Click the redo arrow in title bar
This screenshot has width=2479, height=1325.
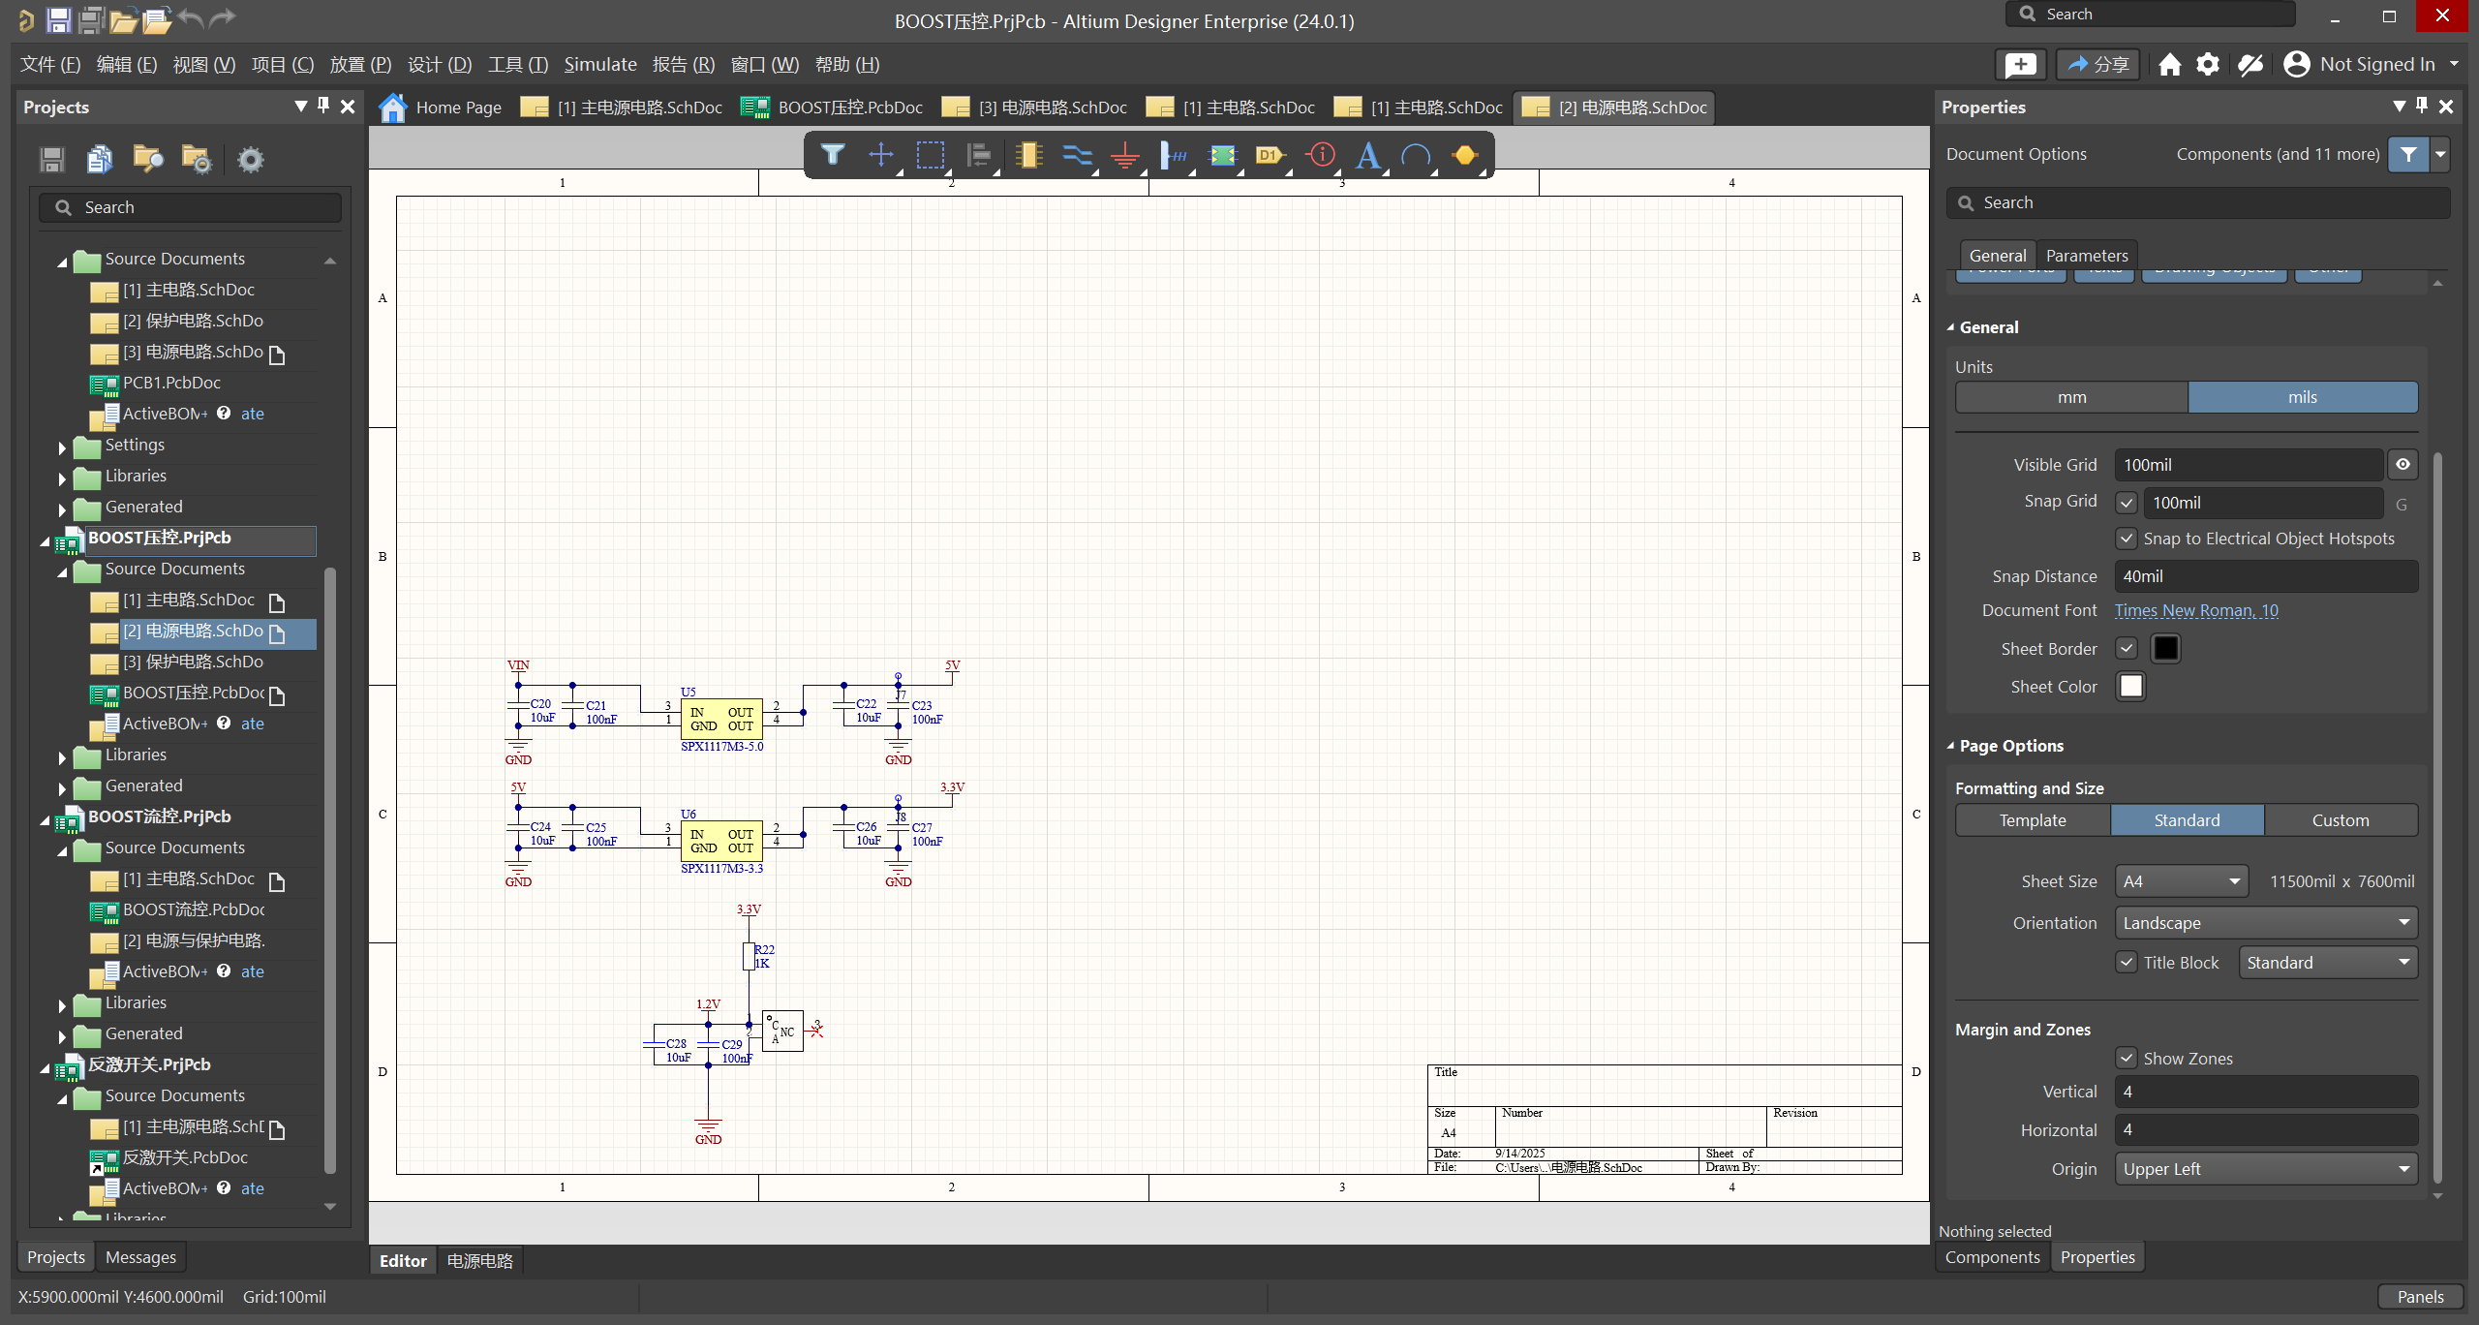point(223,18)
